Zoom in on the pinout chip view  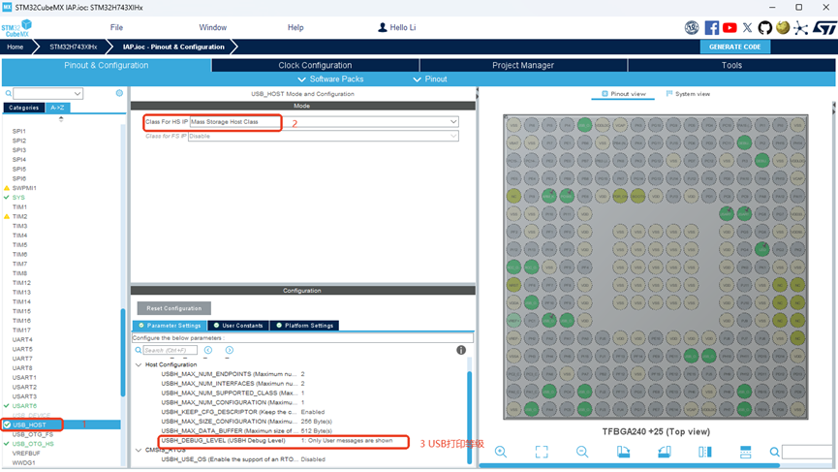(501, 452)
